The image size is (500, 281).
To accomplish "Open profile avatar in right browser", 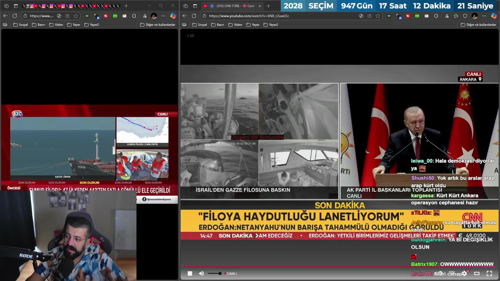I will click(x=475, y=16).
